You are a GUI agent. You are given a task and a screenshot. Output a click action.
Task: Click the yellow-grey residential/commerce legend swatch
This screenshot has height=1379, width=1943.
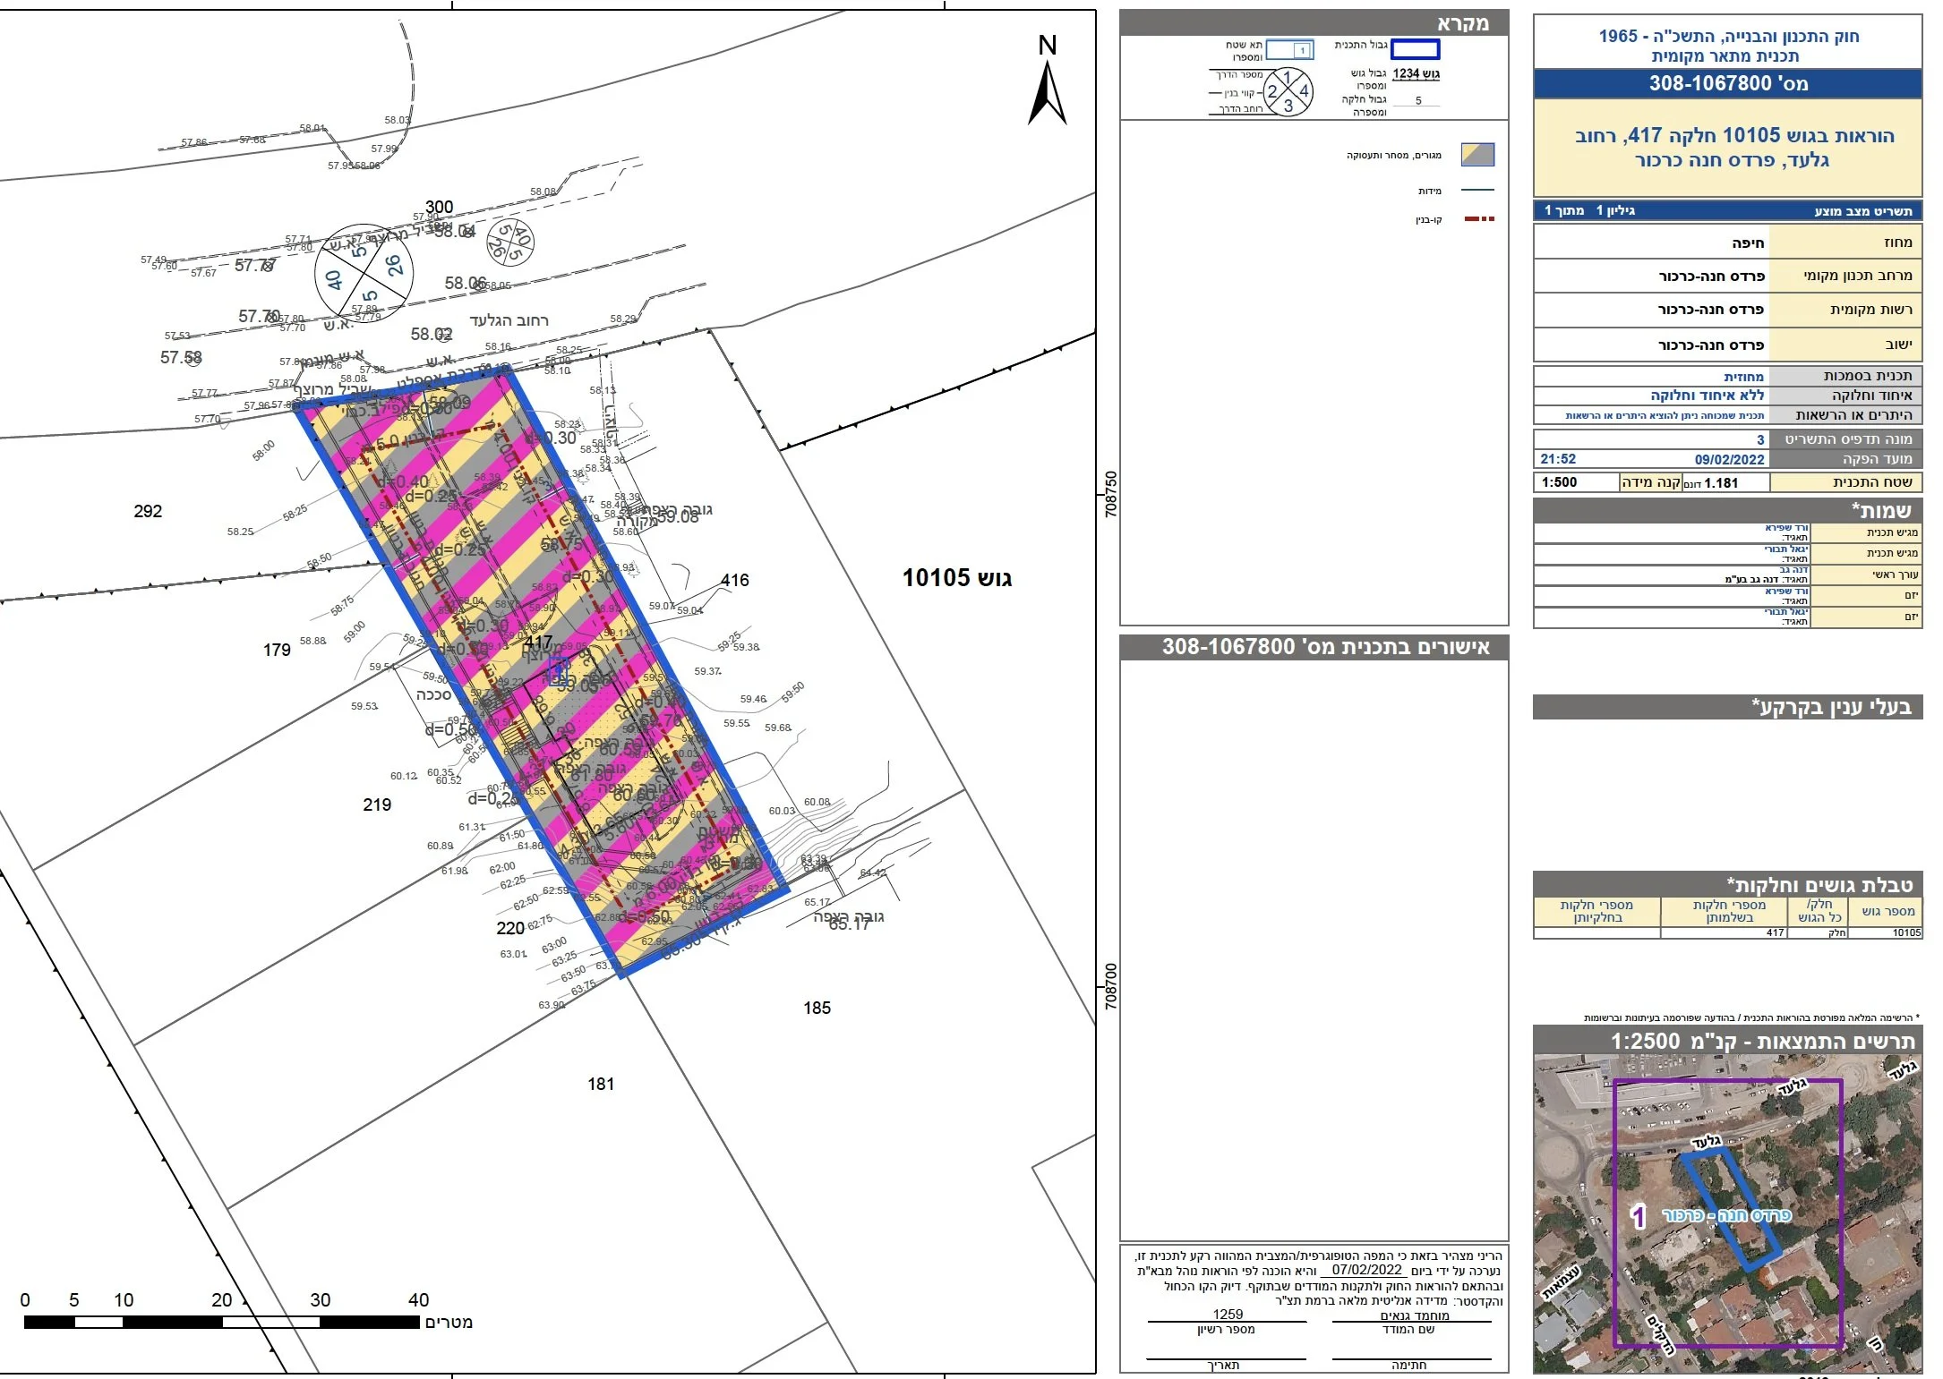[1477, 154]
